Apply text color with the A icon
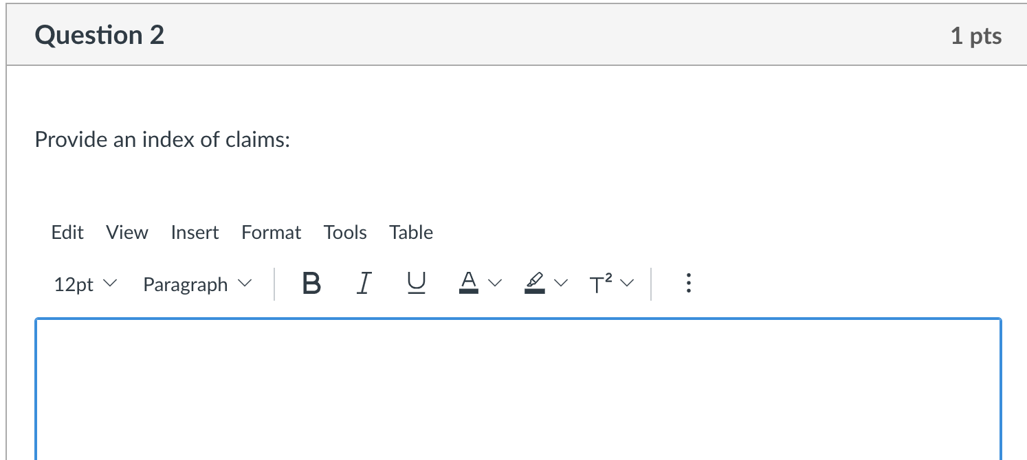Screen dimensions: 1027x460 468,283
